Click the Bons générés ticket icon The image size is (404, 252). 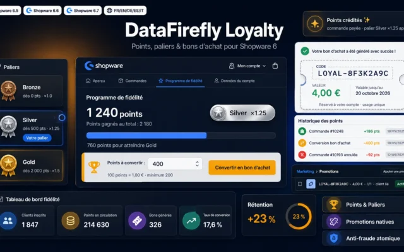(137, 220)
